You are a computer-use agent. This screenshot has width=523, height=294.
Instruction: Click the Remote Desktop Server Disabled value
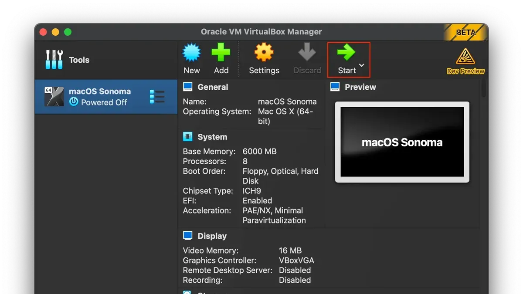click(x=295, y=270)
